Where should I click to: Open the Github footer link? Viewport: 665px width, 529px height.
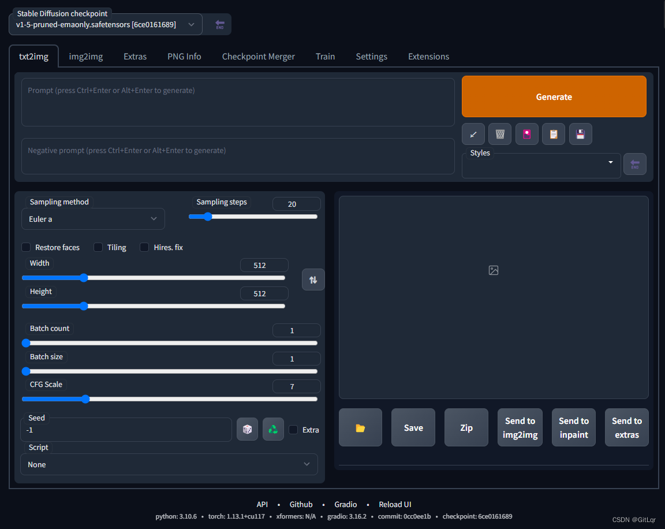pyautogui.click(x=301, y=504)
